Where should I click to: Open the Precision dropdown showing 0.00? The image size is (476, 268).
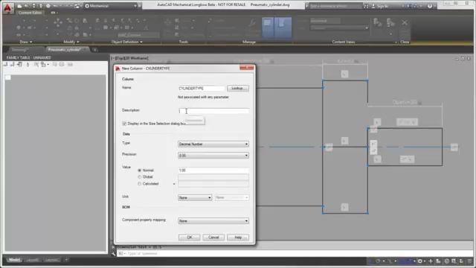tap(213, 156)
